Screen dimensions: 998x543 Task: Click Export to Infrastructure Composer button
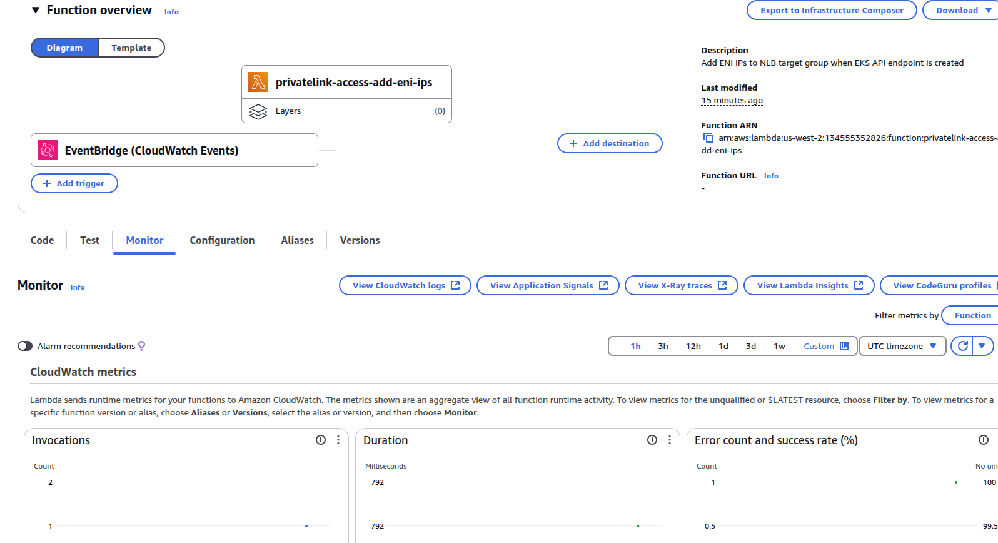(832, 10)
